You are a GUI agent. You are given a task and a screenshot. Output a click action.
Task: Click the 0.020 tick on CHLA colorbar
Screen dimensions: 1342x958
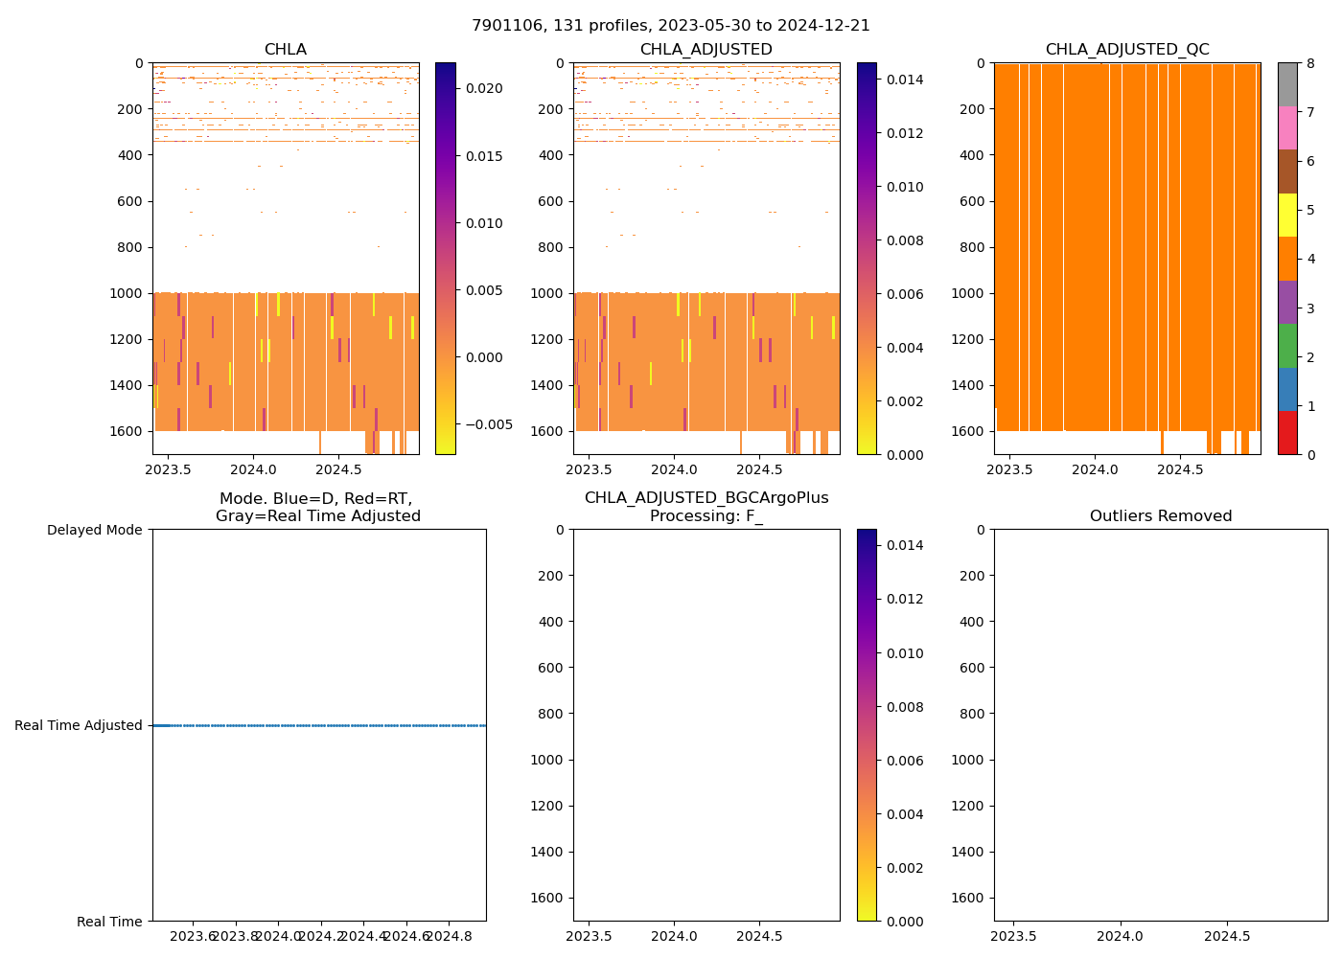coord(484,88)
